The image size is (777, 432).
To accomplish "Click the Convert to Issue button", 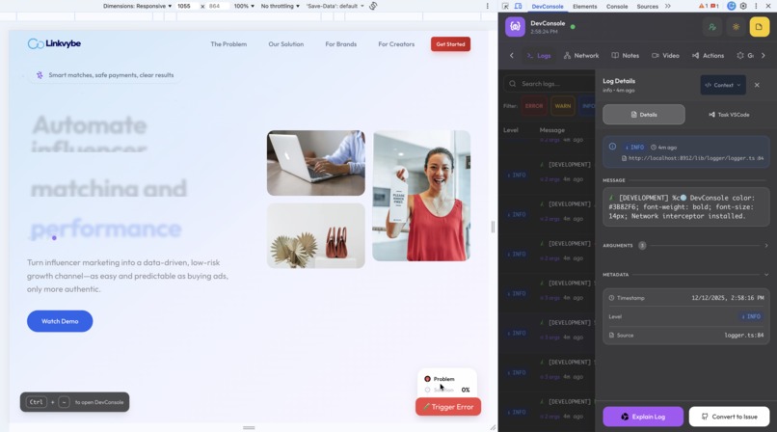I will pyautogui.click(x=729, y=417).
